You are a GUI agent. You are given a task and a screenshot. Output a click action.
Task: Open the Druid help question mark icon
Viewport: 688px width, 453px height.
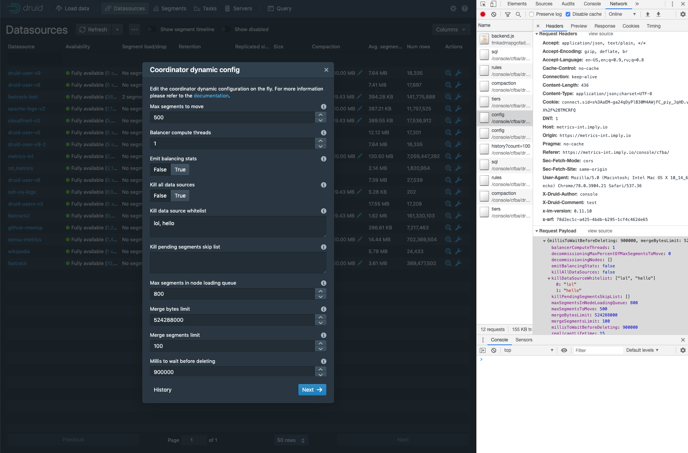465,8
